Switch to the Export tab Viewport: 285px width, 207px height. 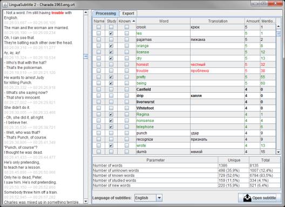pos(128,13)
